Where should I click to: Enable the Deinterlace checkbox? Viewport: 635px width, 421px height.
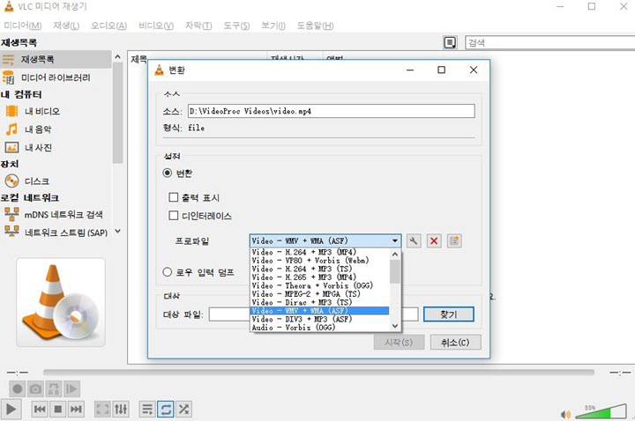174,216
